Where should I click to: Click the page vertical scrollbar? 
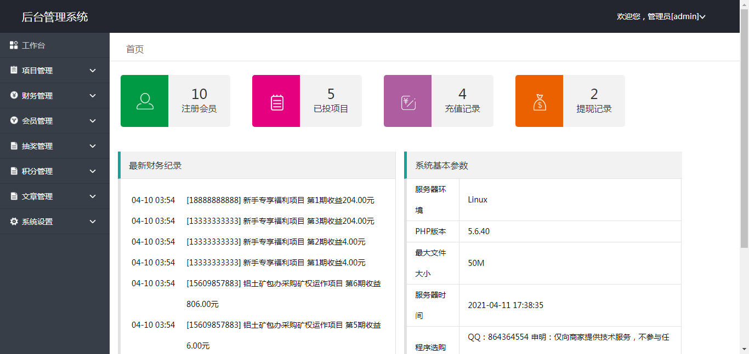pyautogui.click(x=744, y=137)
